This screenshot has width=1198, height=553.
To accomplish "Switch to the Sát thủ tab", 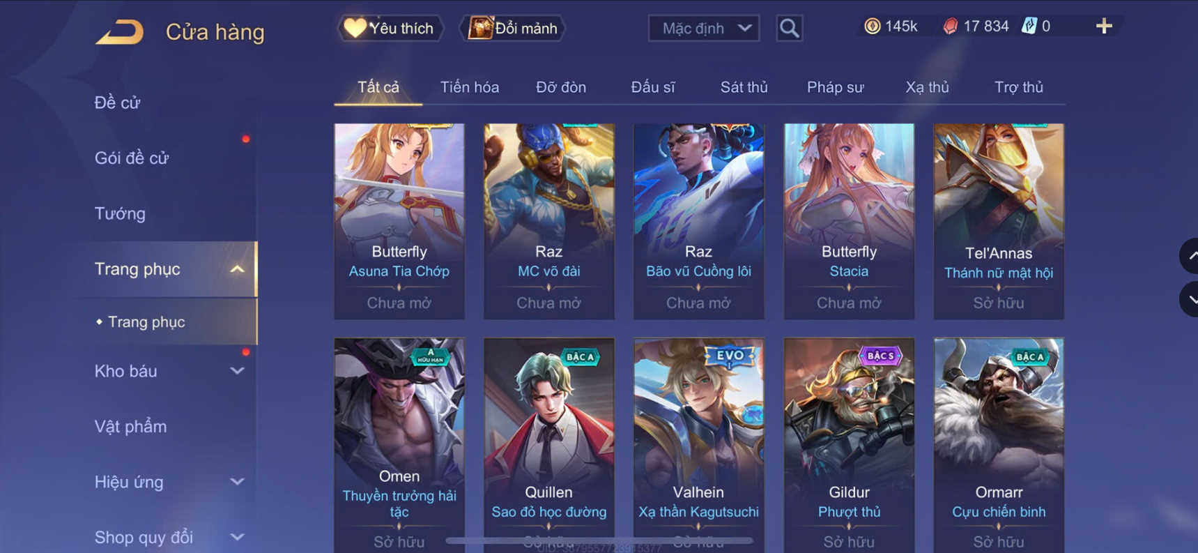I will click(744, 87).
